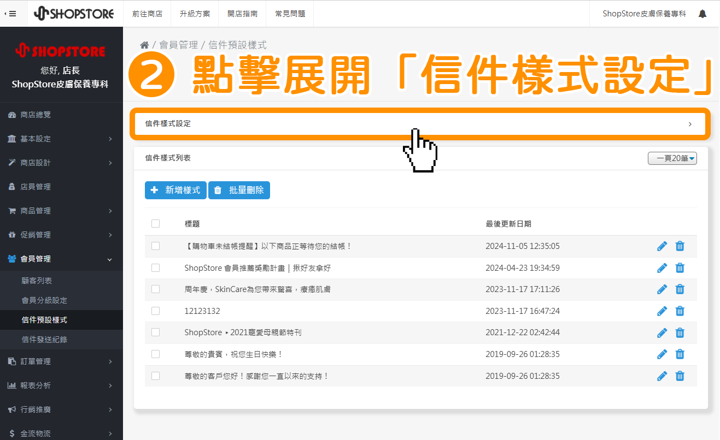The image size is (720, 440).
Task: Edit the 揪好友拿好 推薦獎勵計畫 template
Action: 662,267
